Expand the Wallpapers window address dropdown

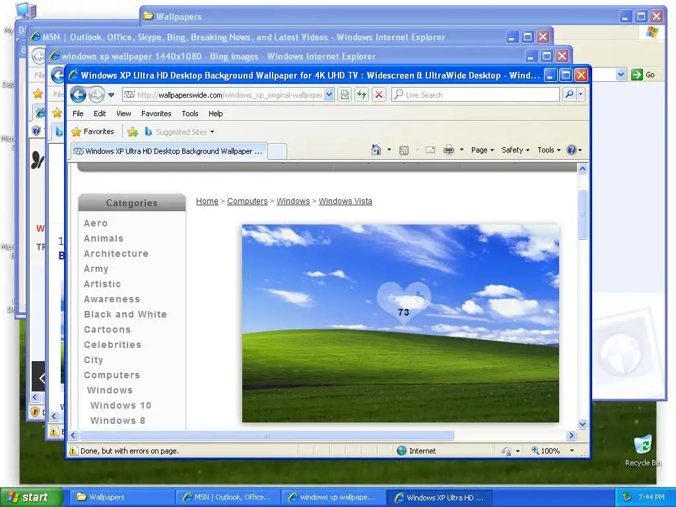621,75
